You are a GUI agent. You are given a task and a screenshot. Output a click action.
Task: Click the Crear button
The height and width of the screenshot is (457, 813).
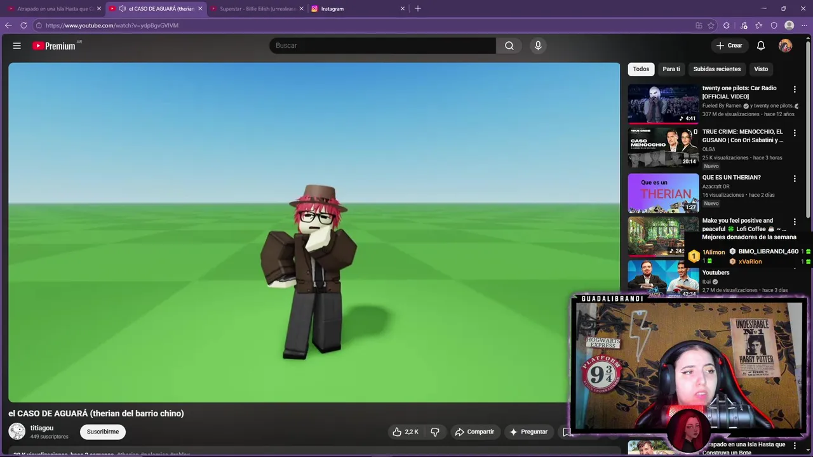click(x=729, y=46)
